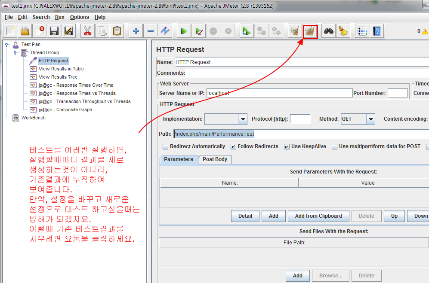Switch to the Post Body tab
Viewport: 429px width, 283px height.
(215, 159)
